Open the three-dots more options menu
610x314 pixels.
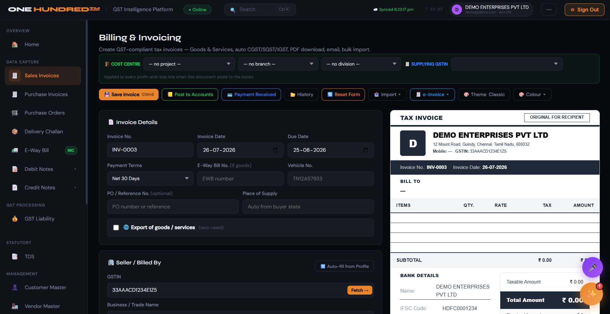click(549, 10)
